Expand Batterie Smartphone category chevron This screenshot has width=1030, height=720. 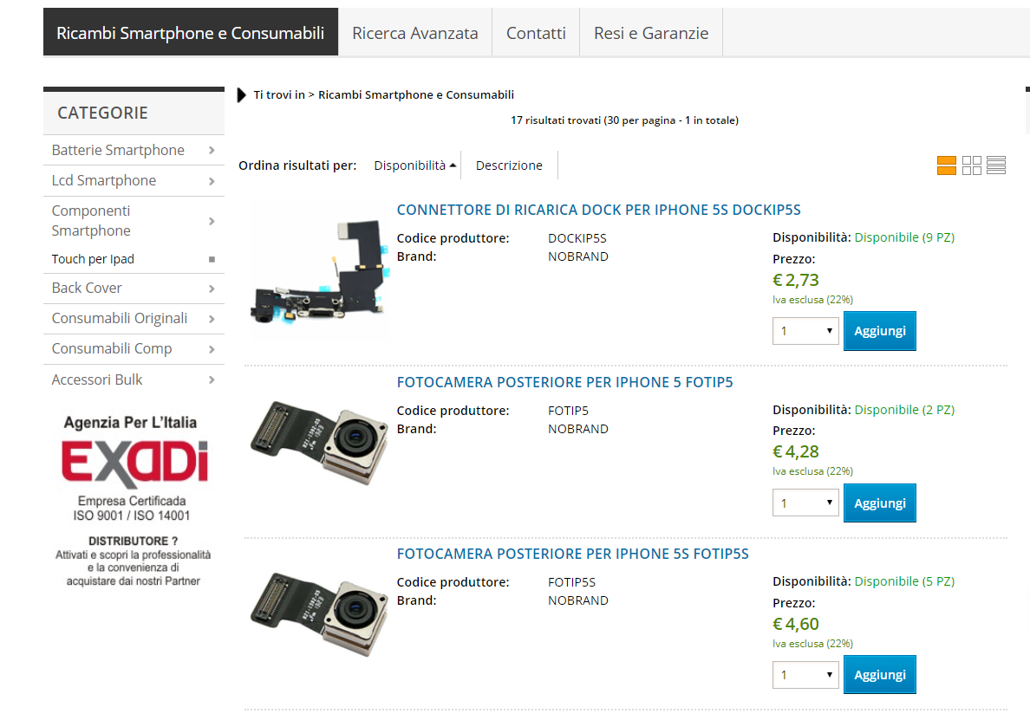click(212, 150)
